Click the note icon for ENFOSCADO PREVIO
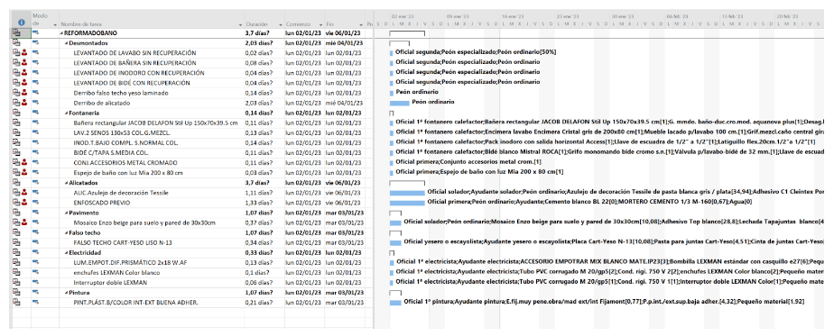The width and height of the screenshot is (834, 336). pos(16,203)
